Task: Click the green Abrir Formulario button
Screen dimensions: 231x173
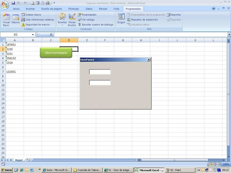Action: [x=56, y=53]
